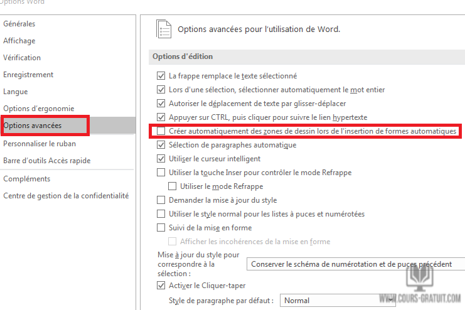The height and width of the screenshot is (310, 465).
Task: Select Personnaliser le ruban category
Action: pyautogui.click(x=40, y=143)
